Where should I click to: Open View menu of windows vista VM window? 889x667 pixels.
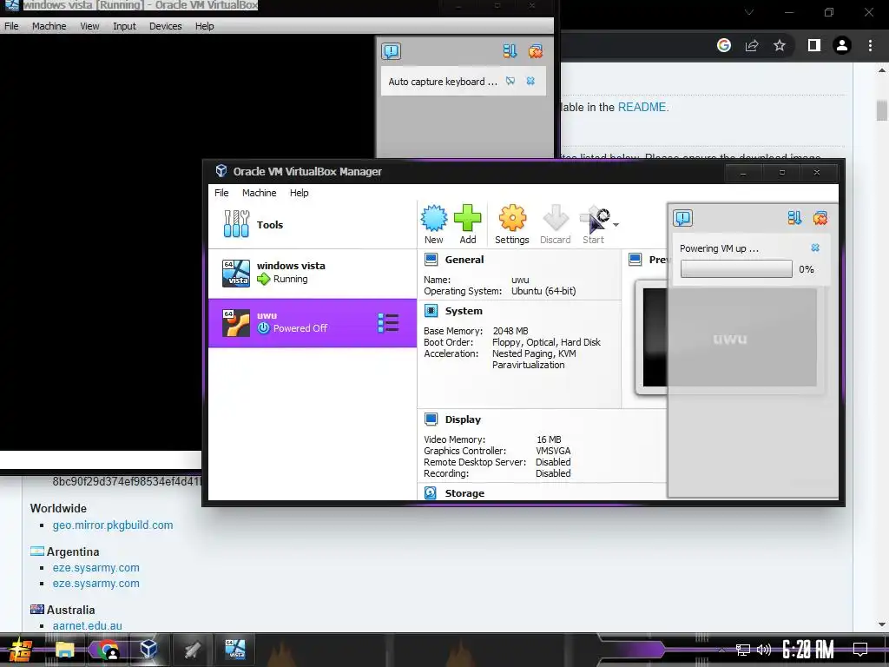point(89,26)
